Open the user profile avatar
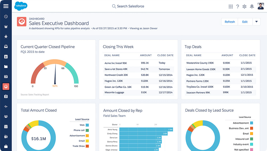 pos(261,6)
